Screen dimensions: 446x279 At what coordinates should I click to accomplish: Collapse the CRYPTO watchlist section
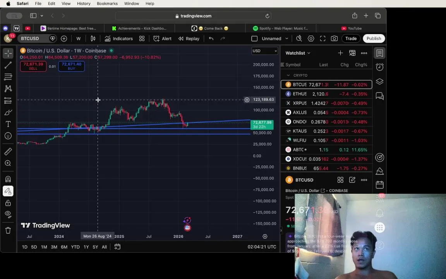[288, 76]
